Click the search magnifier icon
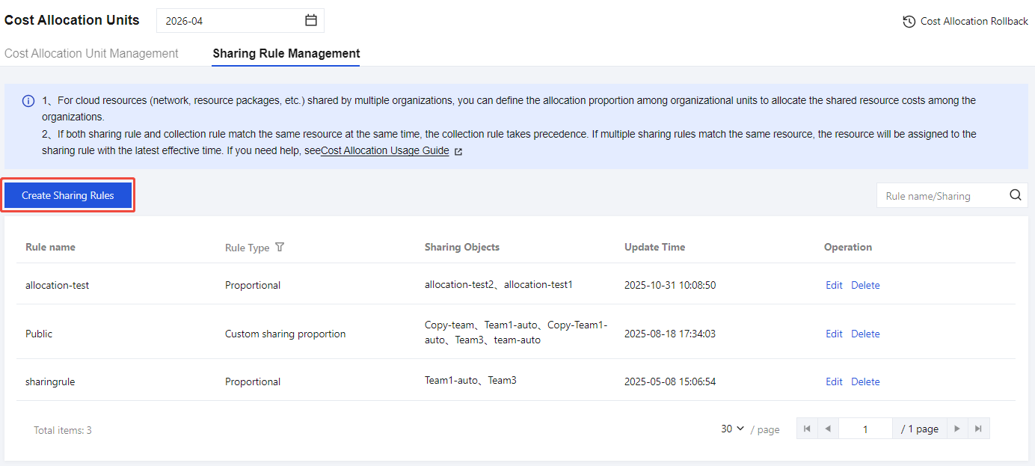The height and width of the screenshot is (466, 1035). coord(1015,195)
